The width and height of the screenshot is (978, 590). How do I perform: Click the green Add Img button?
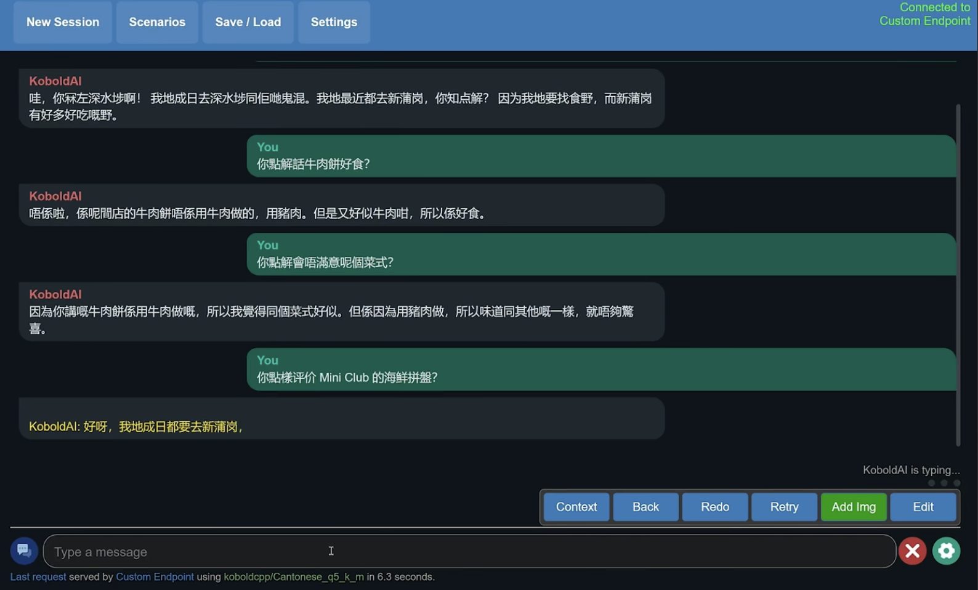coord(853,507)
